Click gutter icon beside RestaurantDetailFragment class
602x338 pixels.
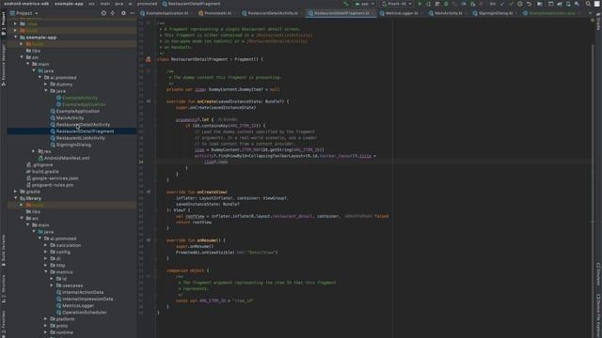(x=149, y=59)
